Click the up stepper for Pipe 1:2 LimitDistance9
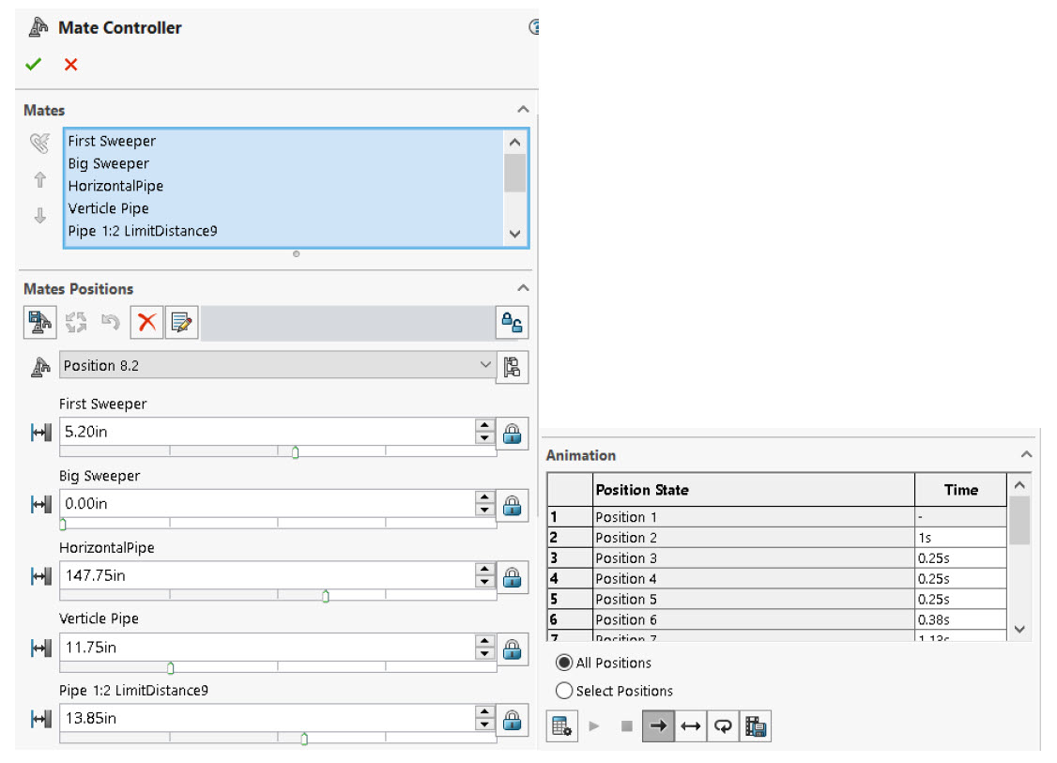The height and width of the screenshot is (763, 1057). point(484,713)
